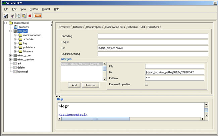Click the Cut scissors toolbar icon
The height and width of the screenshot is (136, 218).
click(x=12, y=16)
